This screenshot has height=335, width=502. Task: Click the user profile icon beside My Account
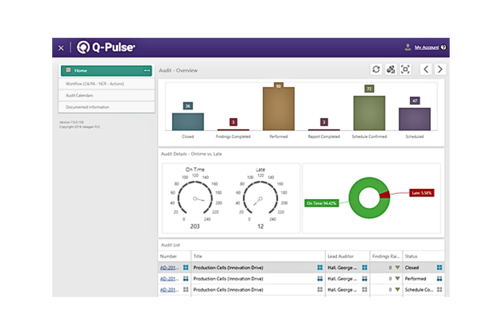point(407,47)
